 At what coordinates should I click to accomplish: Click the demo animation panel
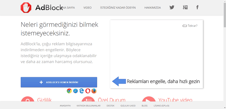[x=157, y=54]
